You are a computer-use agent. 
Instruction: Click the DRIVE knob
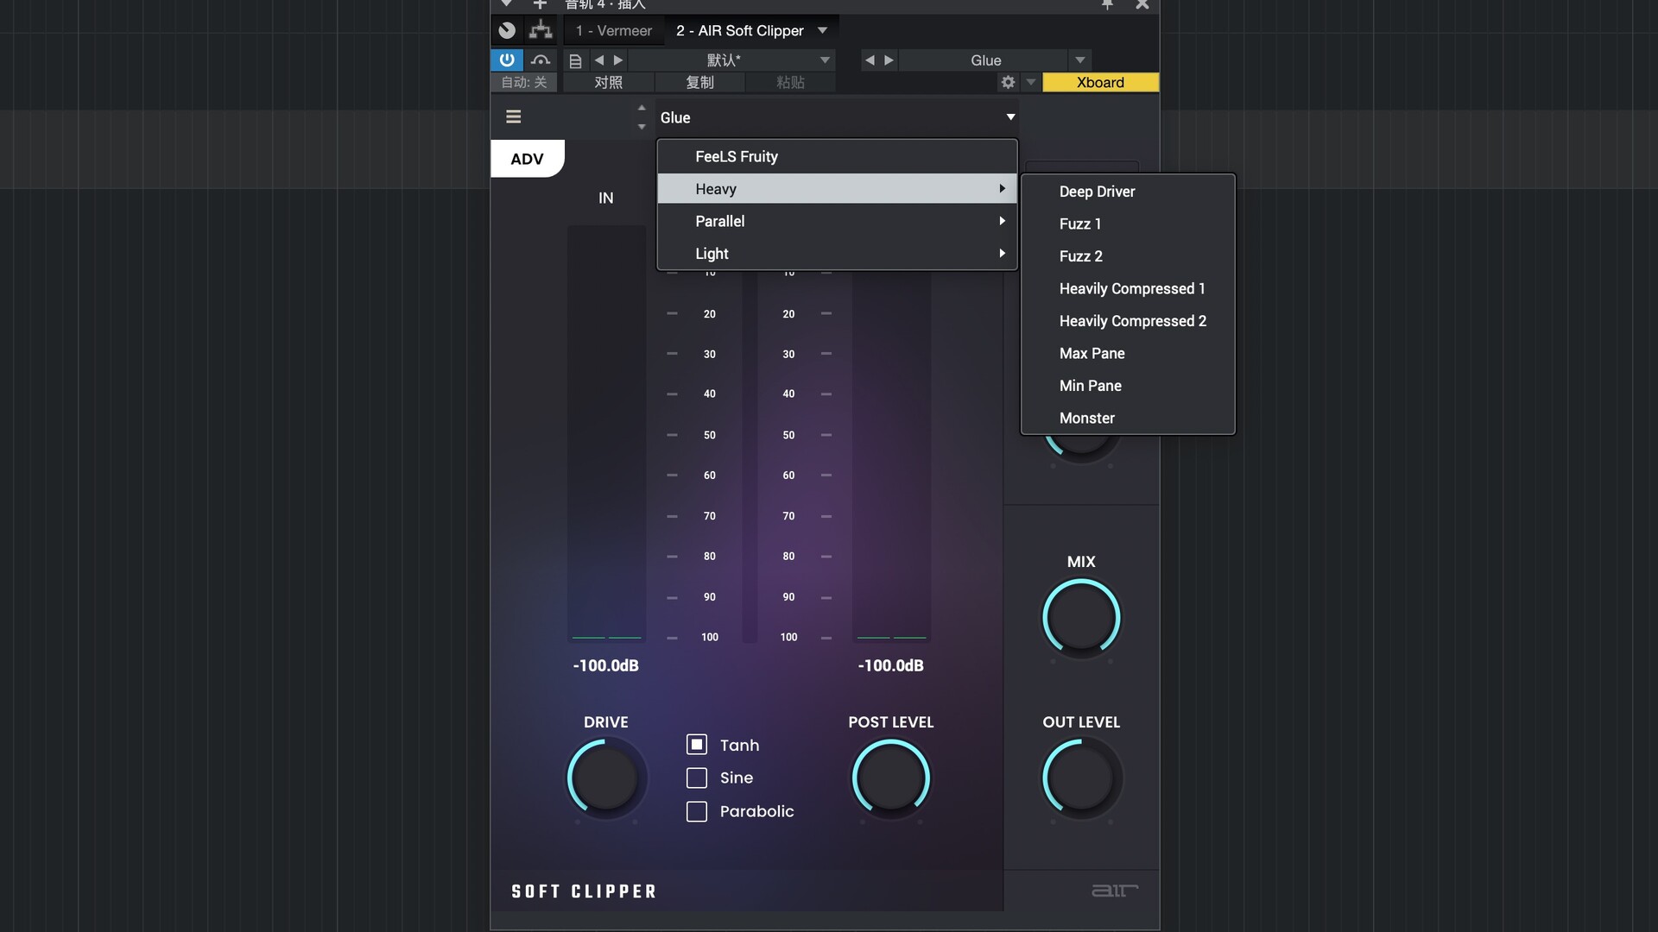[x=605, y=778]
